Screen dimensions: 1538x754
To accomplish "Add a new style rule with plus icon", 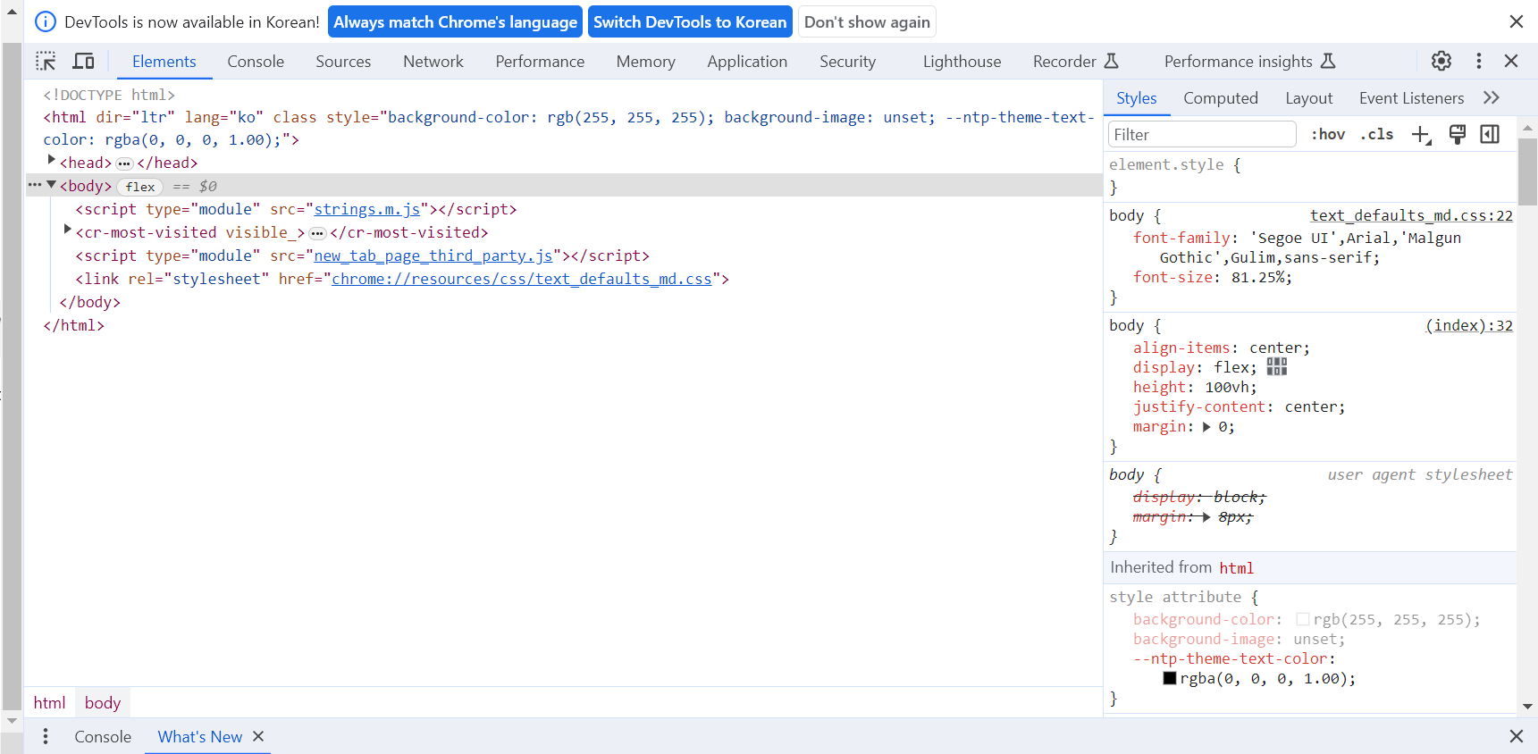I will pyautogui.click(x=1421, y=134).
